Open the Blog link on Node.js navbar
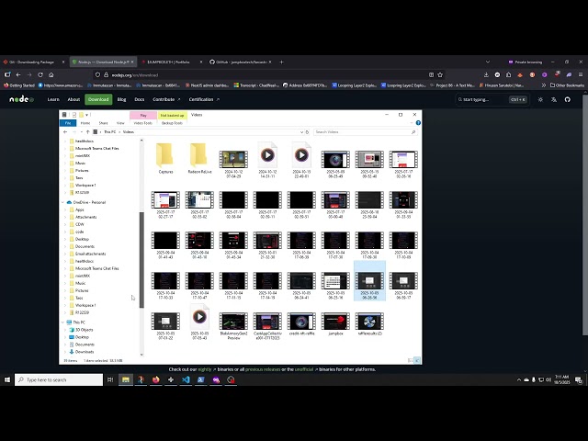Image resolution: width=588 pixels, height=441 pixels. [122, 99]
